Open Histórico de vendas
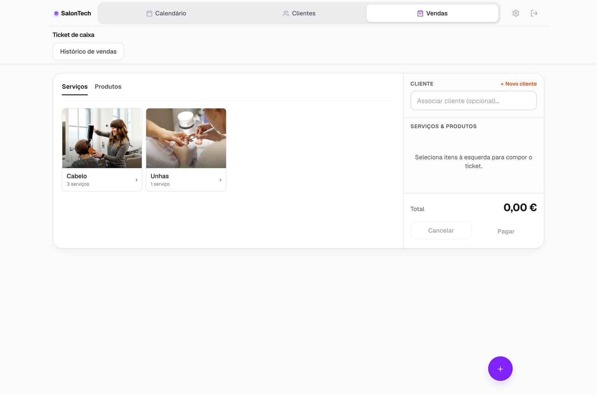The height and width of the screenshot is (395, 597). pos(88,51)
